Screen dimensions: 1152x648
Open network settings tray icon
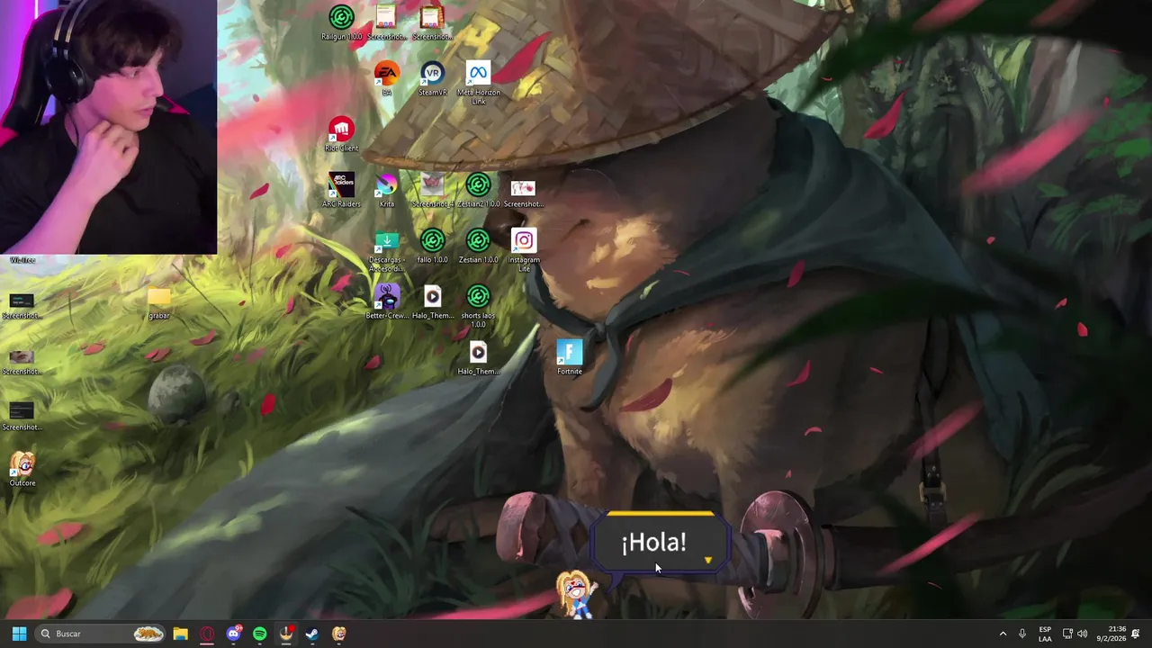tap(1067, 634)
